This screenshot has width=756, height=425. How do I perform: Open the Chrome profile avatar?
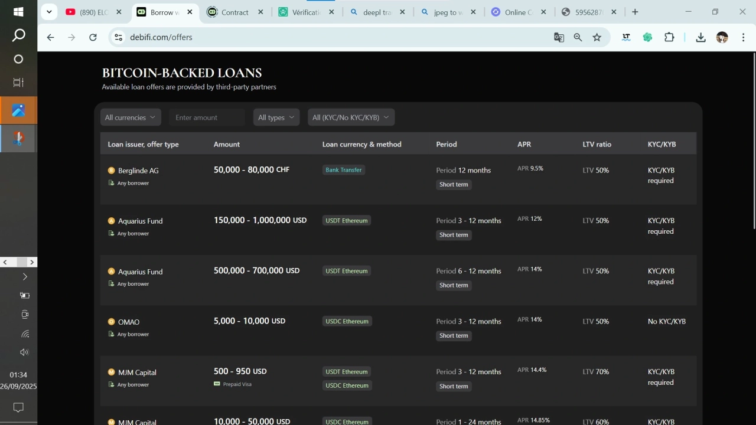722,37
